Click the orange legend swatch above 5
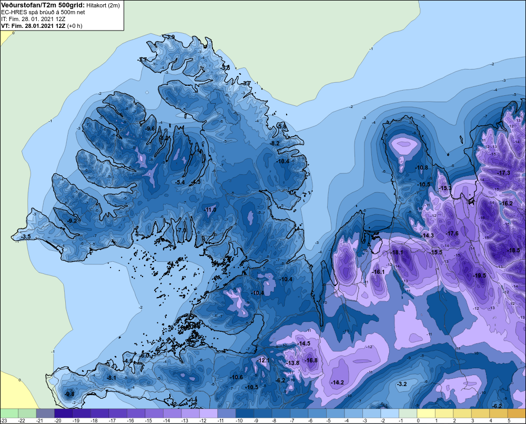526x424 pixels. click(x=517, y=413)
